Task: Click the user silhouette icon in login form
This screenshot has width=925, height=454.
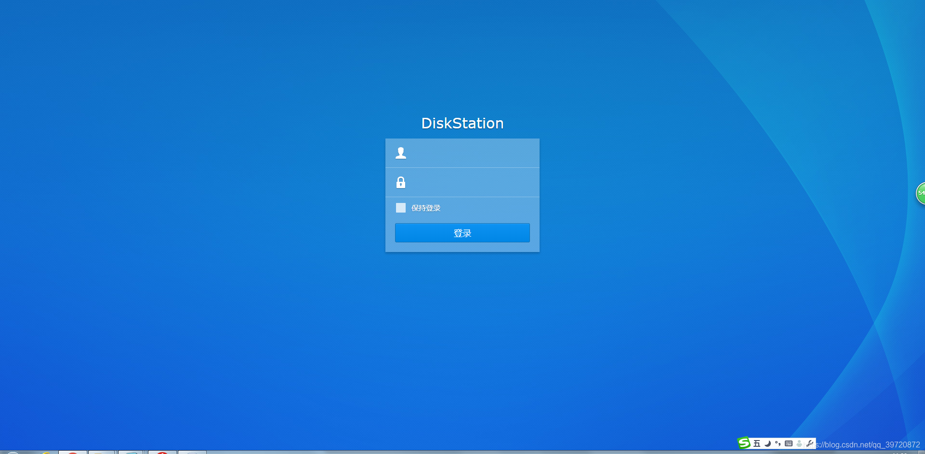Action: (x=401, y=153)
